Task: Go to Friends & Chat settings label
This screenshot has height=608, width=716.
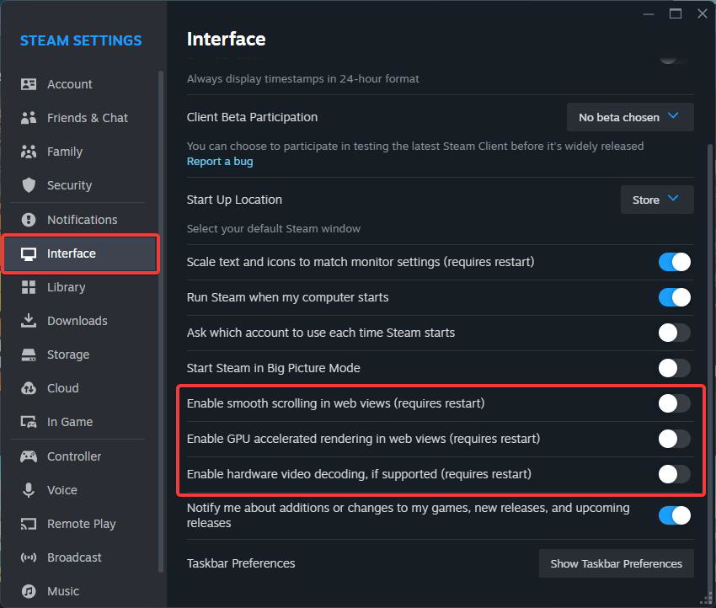Action: [88, 118]
